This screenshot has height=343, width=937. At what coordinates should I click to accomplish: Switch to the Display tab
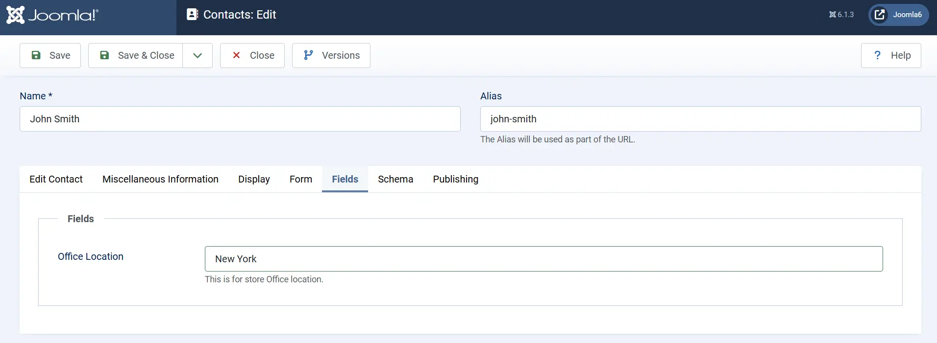pyautogui.click(x=254, y=179)
